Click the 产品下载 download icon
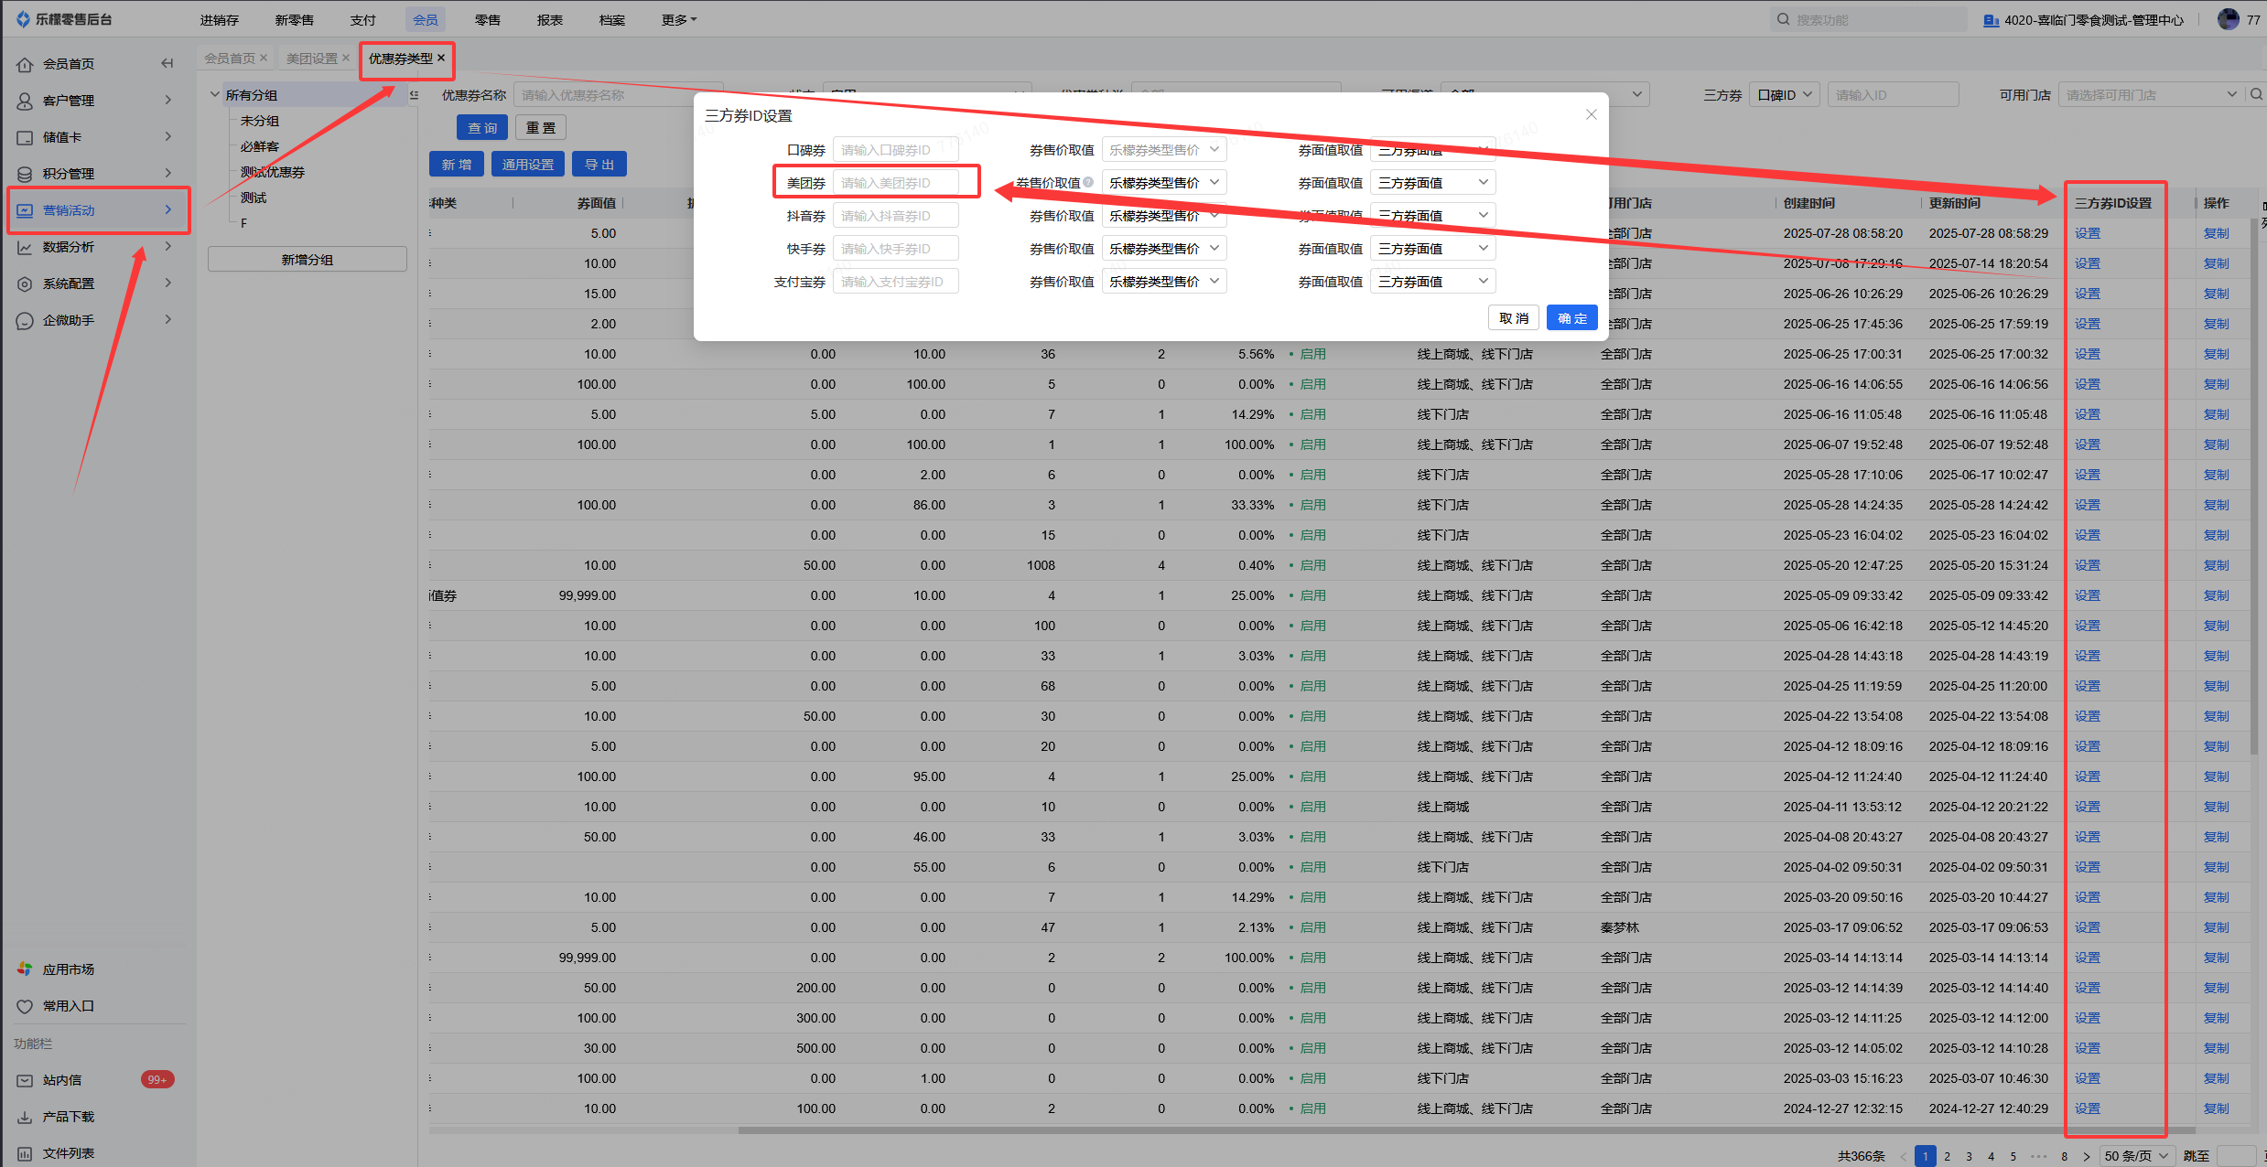Image resolution: width=2267 pixels, height=1167 pixels. 25,1117
